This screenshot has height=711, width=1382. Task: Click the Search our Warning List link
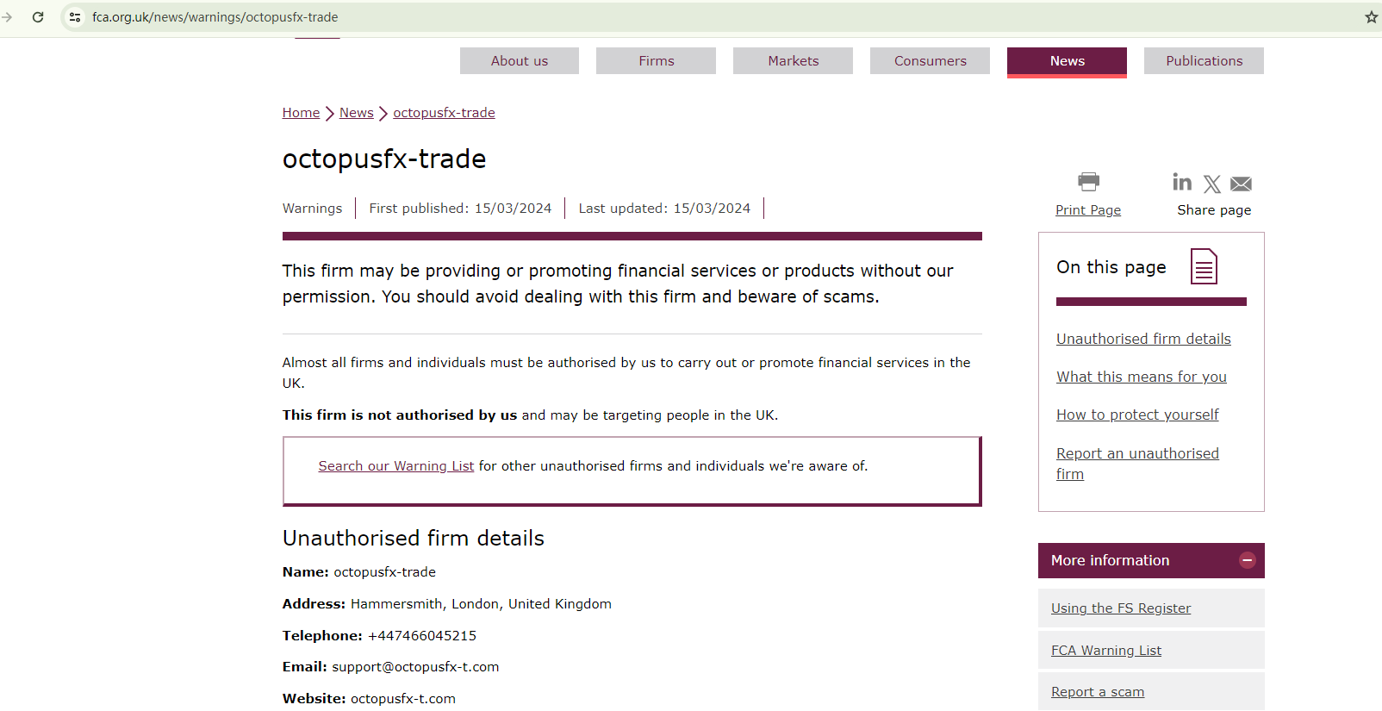pos(396,466)
